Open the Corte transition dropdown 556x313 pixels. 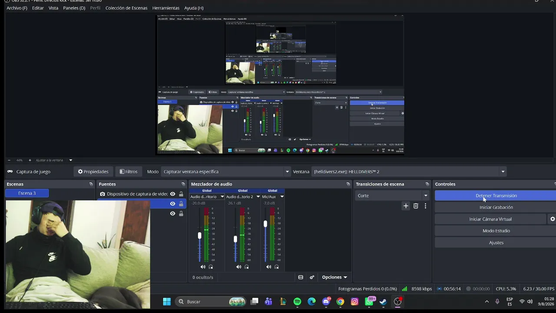(392, 196)
